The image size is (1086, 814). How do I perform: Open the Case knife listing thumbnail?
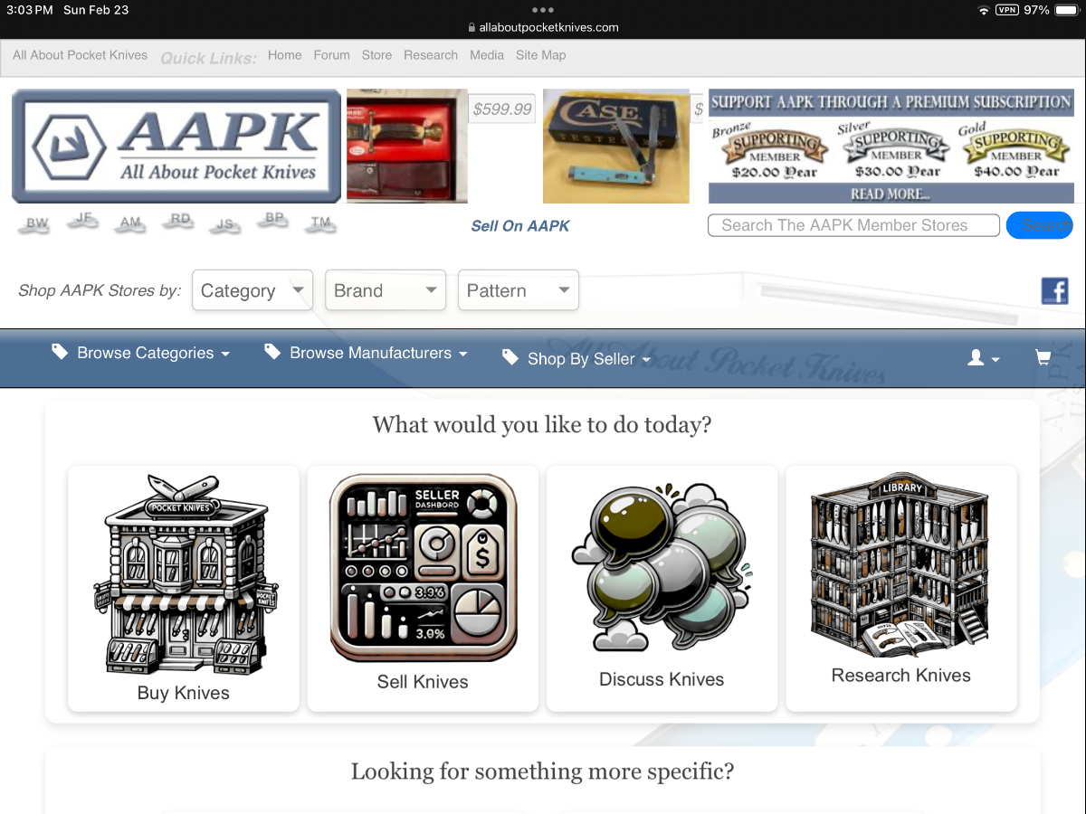tap(616, 146)
